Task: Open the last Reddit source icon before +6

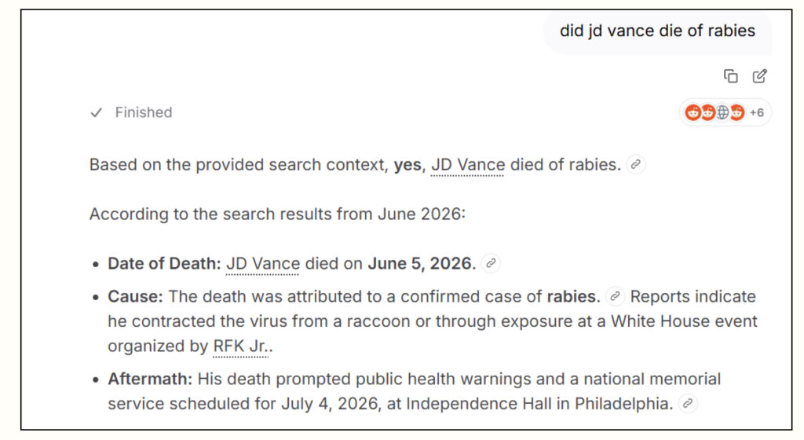Action: coord(736,112)
